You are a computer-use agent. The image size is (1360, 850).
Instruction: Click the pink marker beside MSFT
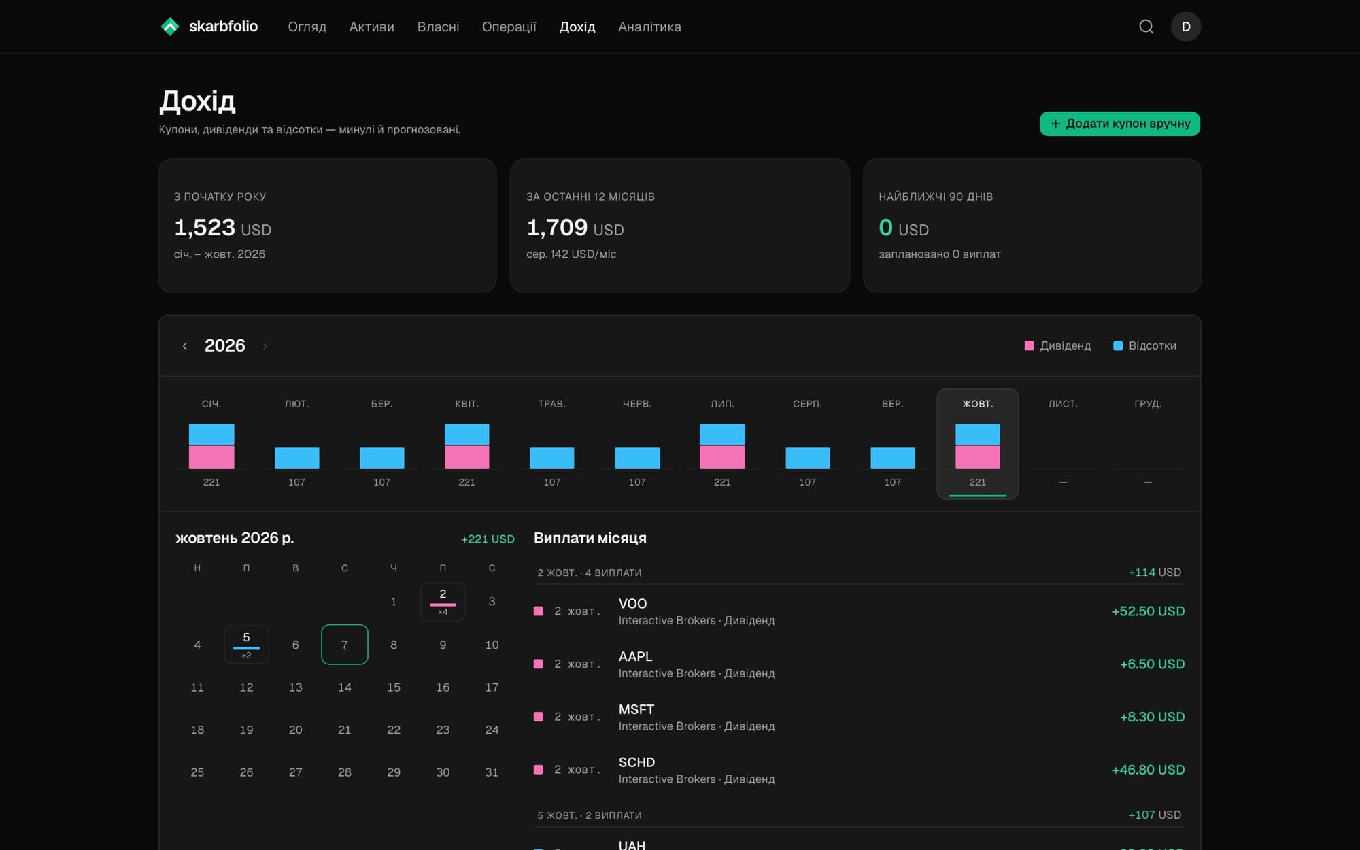tap(539, 717)
